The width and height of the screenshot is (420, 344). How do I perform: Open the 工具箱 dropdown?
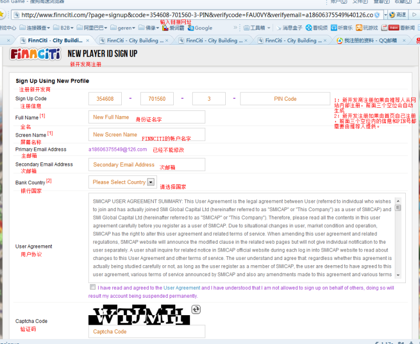pos(257,28)
